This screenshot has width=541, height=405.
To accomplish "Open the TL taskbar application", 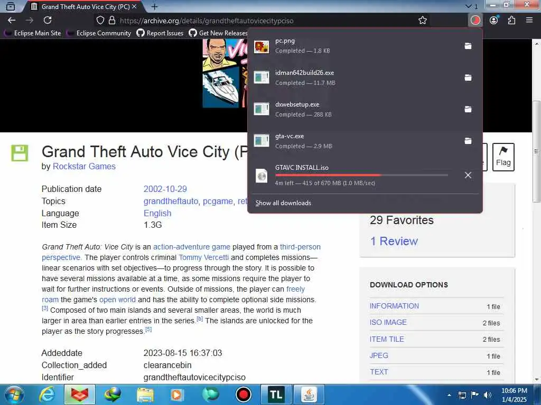I will [x=276, y=394].
